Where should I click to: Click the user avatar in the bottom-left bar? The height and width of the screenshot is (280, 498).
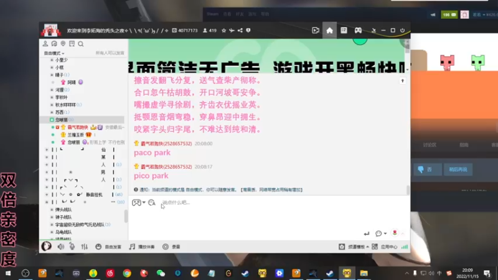[46, 246]
